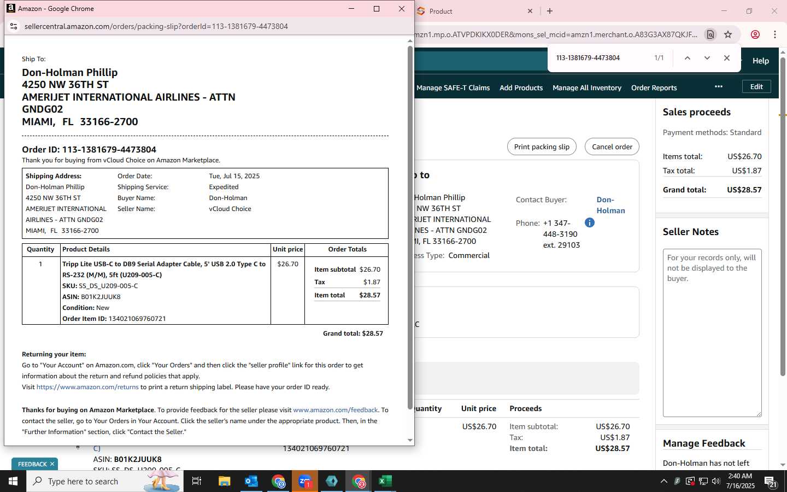Viewport: 787px width, 492px height.
Task: Click the Don-Holman contact buyer link
Action: (610, 205)
